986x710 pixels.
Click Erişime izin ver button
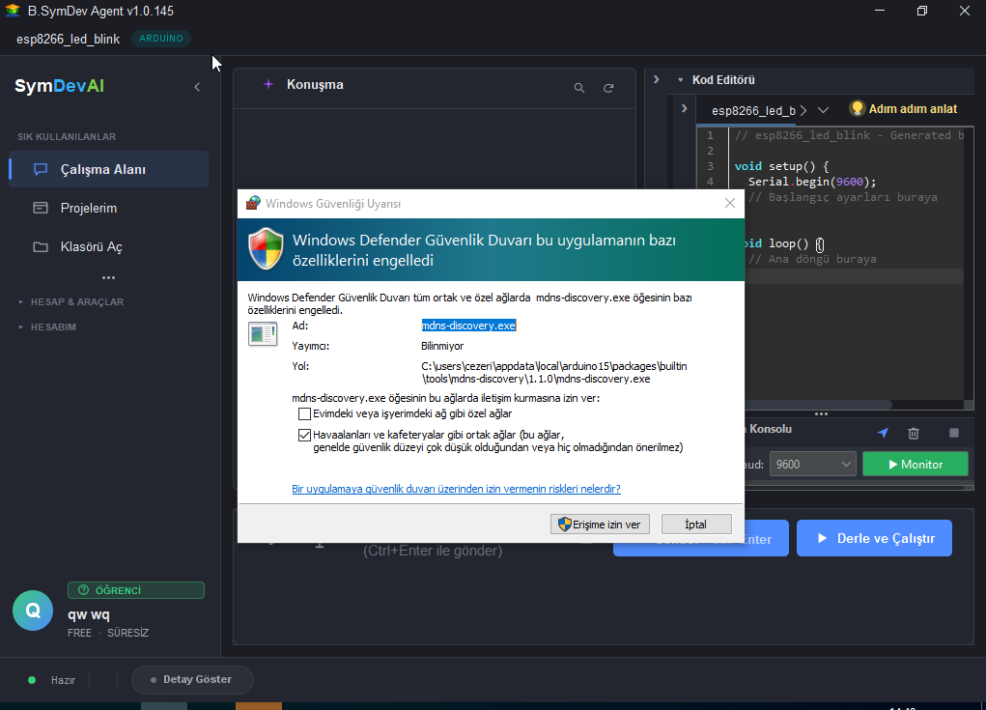click(x=600, y=525)
